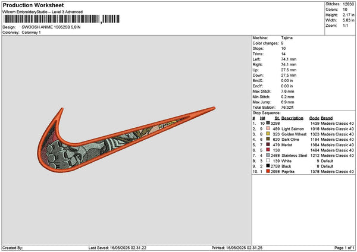
Task: Click the barcode under the worksheet title
Action: pyautogui.click(x=61, y=19)
